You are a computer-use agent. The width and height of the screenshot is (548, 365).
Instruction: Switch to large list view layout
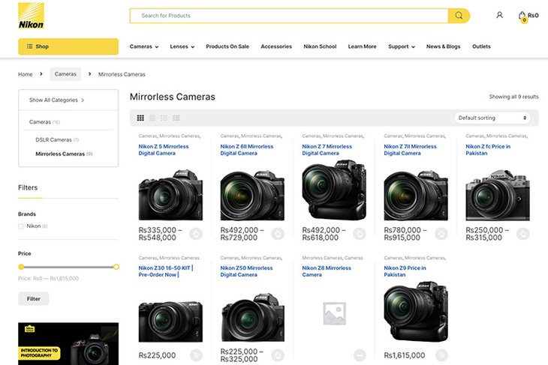coord(152,118)
